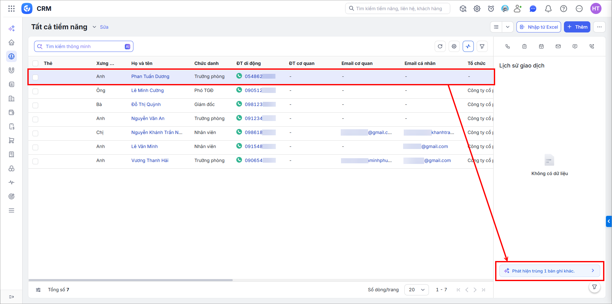
Task: Go to the previous page of results
Action: tap(467, 290)
